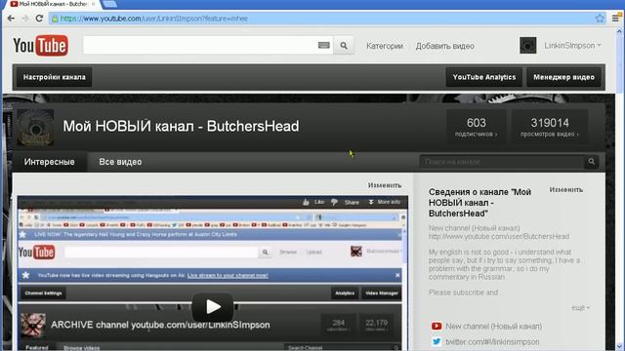This screenshot has height=351, width=625.
Task: Click 'Изменить' next to channel info
Action: tap(566, 189)
